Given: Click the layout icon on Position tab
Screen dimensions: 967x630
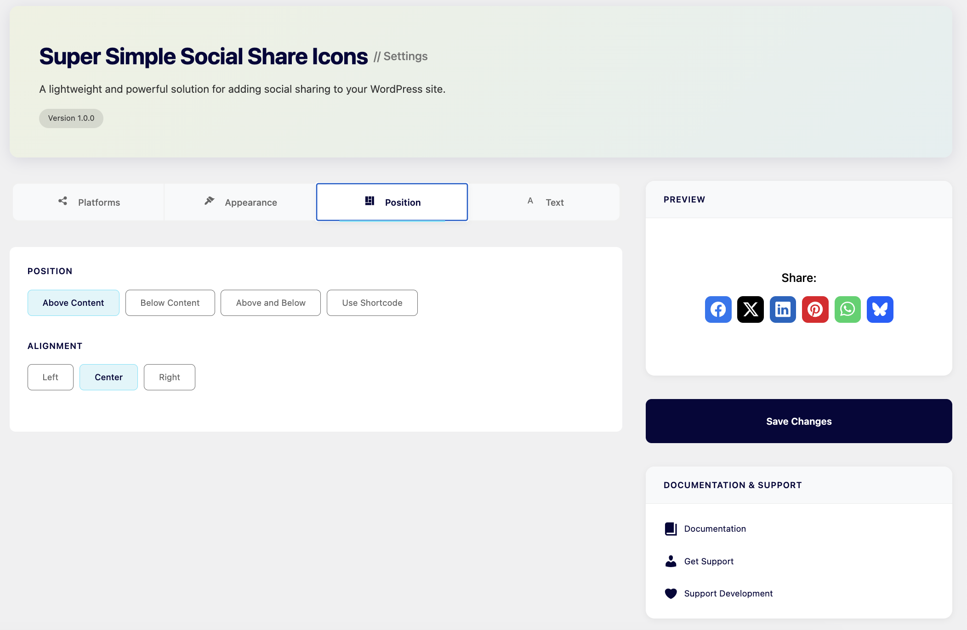Looking at the screenshot, I should coord(370,201).
